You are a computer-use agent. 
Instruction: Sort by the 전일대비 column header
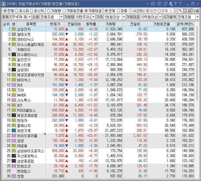click(x=74, y=24)
